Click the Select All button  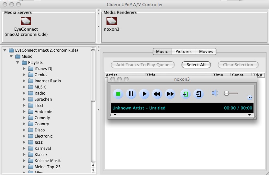coord(196,65)
